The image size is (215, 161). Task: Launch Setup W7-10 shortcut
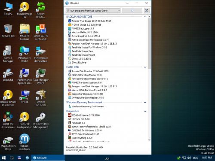click(x=41, y=32)
